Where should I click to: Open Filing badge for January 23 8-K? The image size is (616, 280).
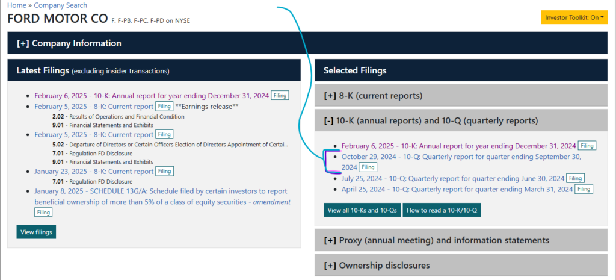tap(164, 171)
